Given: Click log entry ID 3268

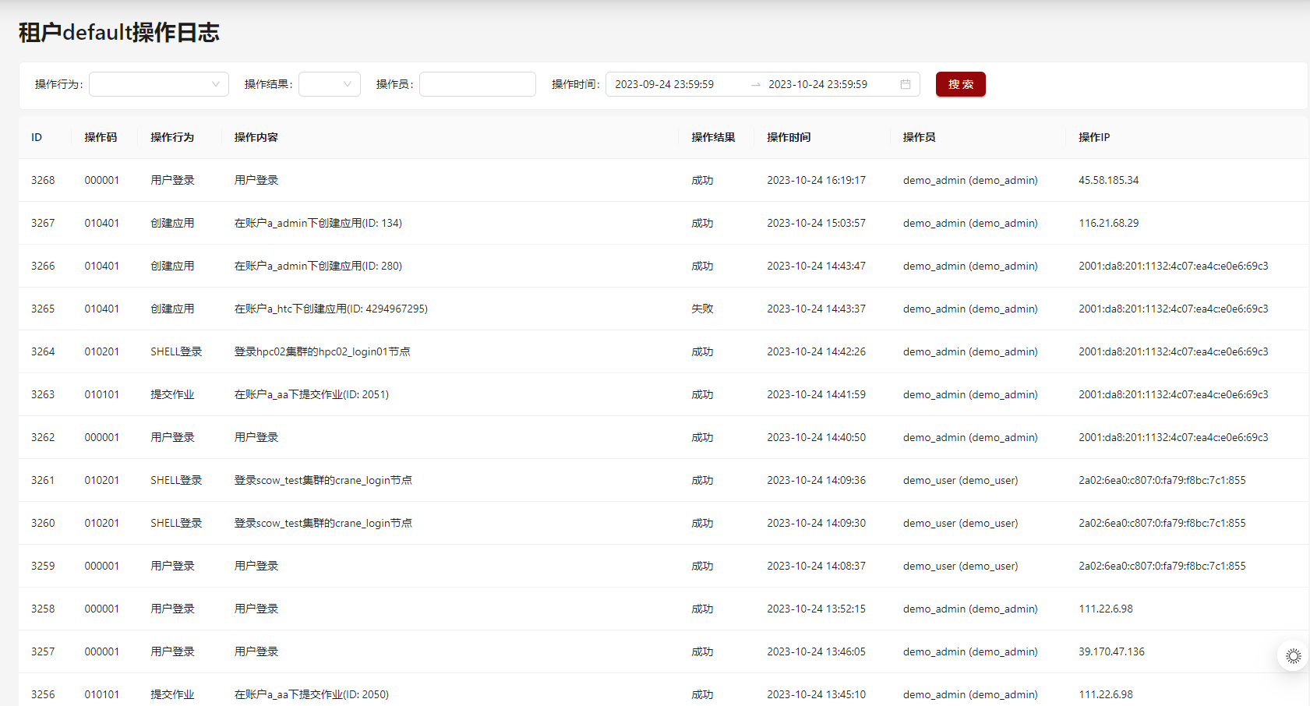Looking at the screenshot, I should click(x=43, y=180).
